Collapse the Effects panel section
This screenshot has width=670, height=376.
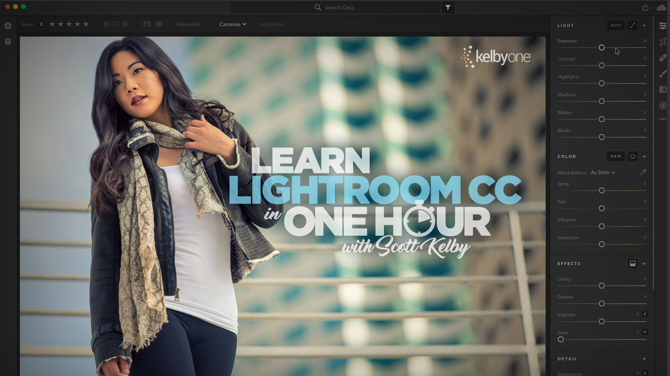point(644,264)
